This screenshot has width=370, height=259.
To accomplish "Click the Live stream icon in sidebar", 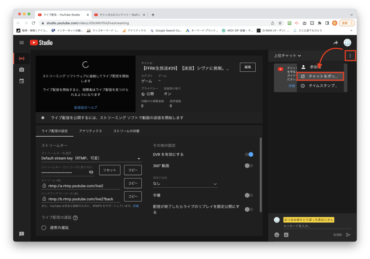I will pos(21,58).
